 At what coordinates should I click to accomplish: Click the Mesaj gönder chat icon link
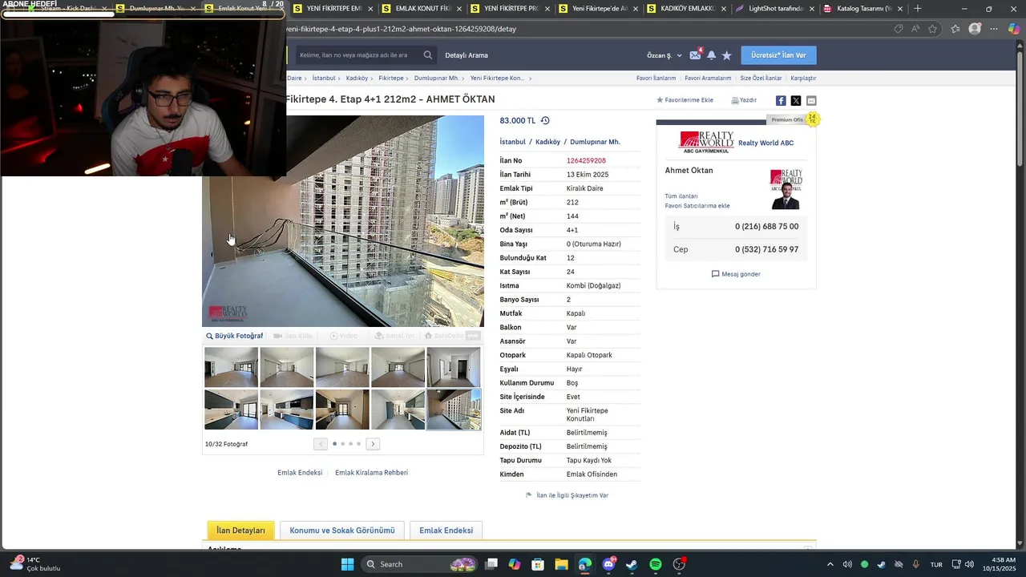click(x=736, y=274)
